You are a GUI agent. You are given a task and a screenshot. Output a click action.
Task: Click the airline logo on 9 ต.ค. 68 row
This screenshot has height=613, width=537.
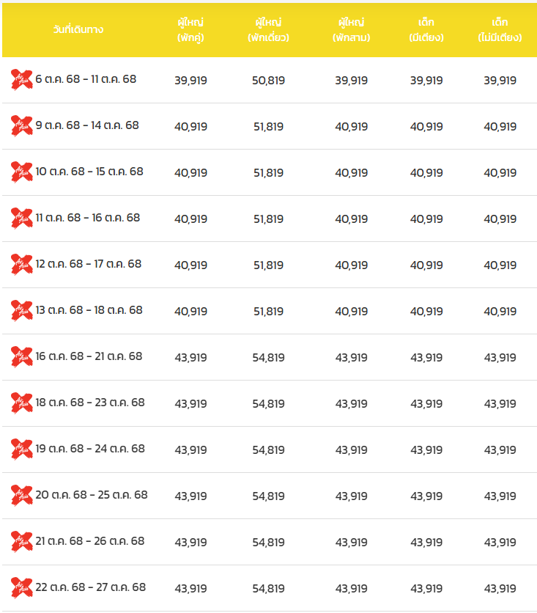point(22,125)
